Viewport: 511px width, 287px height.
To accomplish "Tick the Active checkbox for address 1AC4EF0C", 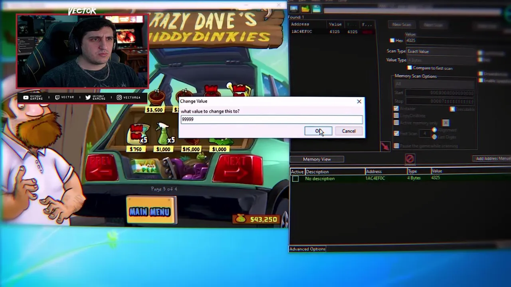I will click(295, 179).
